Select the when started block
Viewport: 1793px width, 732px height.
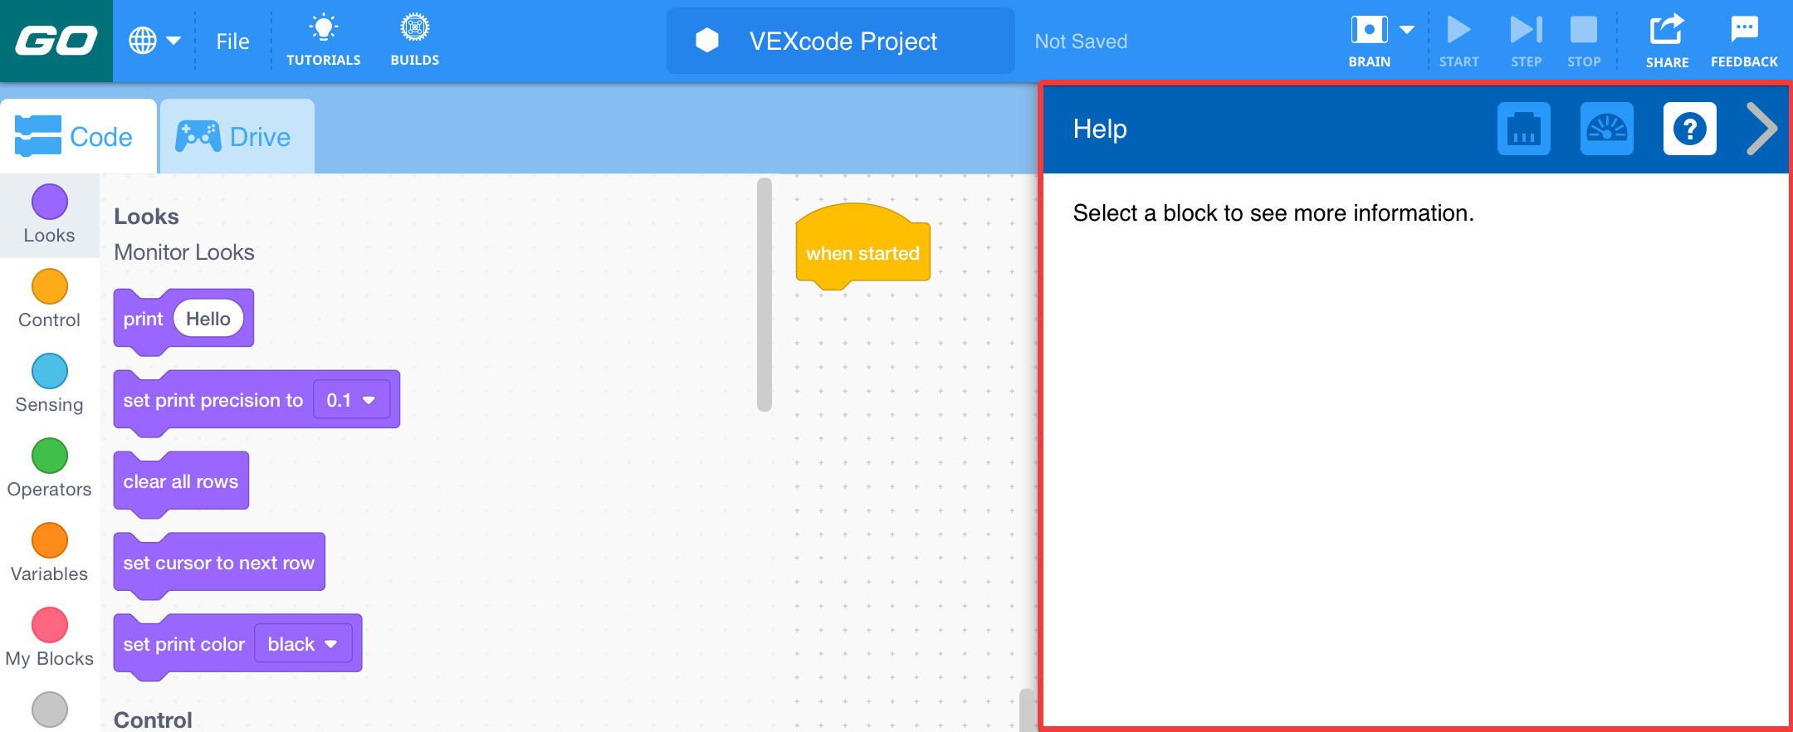[862, 251]
